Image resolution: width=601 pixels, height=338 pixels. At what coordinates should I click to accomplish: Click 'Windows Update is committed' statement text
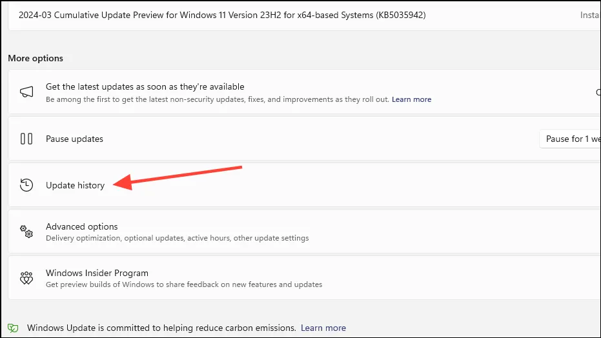click(161, 328)
